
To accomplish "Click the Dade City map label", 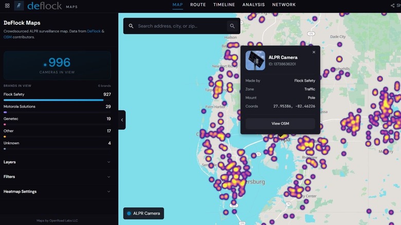I will point(338,36).
